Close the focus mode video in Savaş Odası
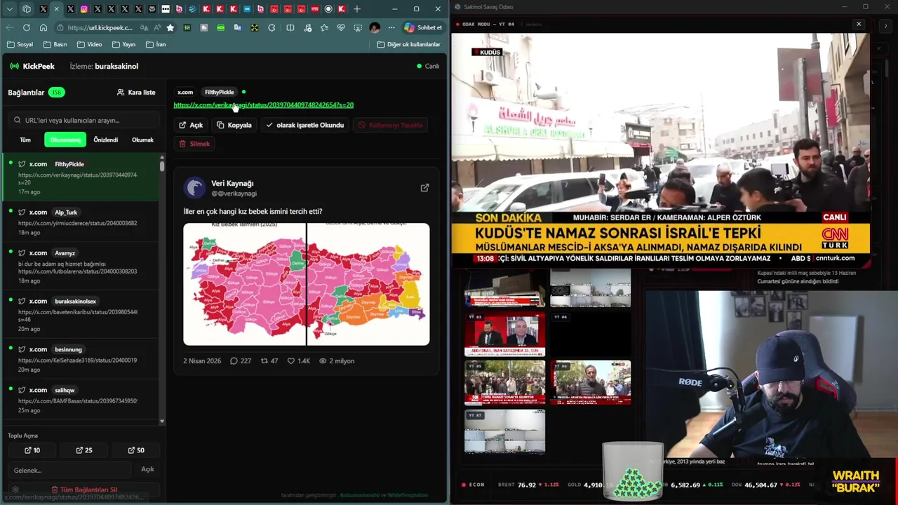898x505 pixels. [859, 24]
